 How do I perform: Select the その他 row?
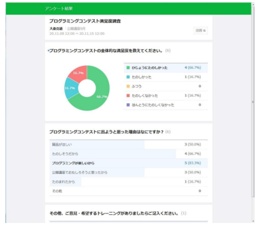click(128, 191)
